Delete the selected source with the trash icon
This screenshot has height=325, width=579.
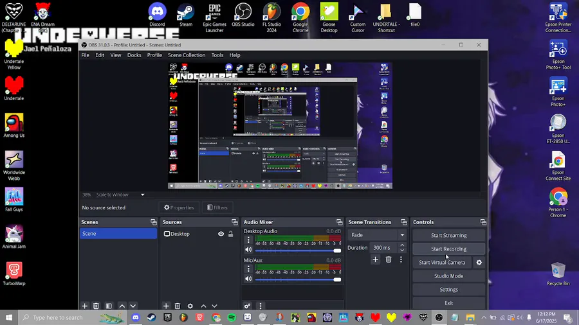[178, 306]
